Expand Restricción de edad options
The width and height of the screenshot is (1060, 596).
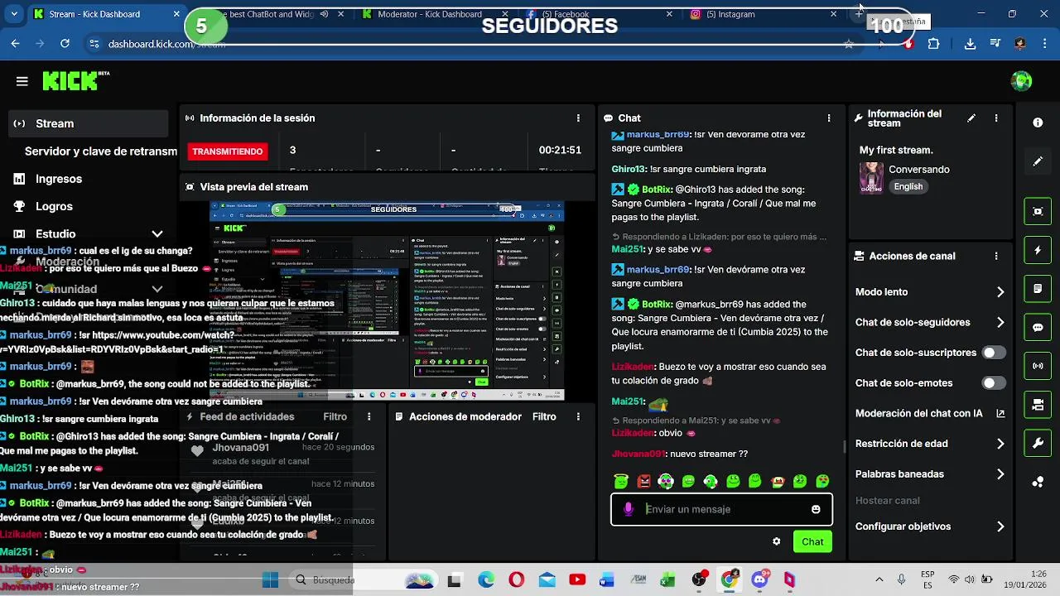pyautogui.click(x=1000, y=444)
